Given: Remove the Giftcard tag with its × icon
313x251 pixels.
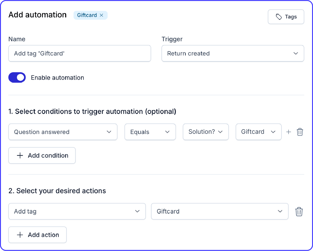Looking at the screenshot, I should 101,15.
